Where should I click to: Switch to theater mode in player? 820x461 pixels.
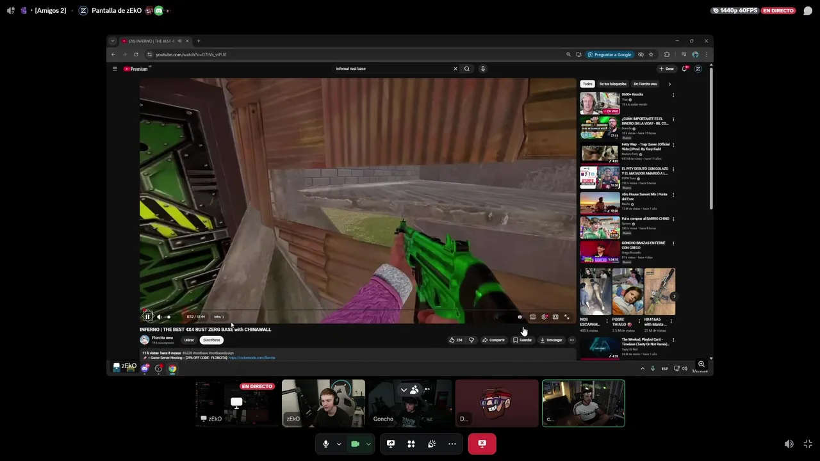click(555, 317)
